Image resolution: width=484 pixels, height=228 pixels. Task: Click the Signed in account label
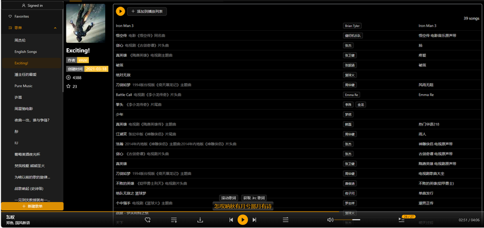pyautogui.click(x=33, y=5)
